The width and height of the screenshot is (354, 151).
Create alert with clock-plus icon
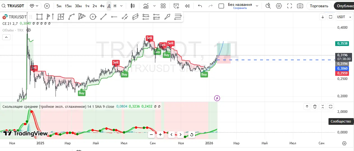[176, 6]
